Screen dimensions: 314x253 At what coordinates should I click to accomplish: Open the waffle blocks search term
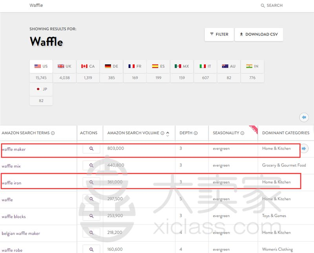(x=14, y=217)
